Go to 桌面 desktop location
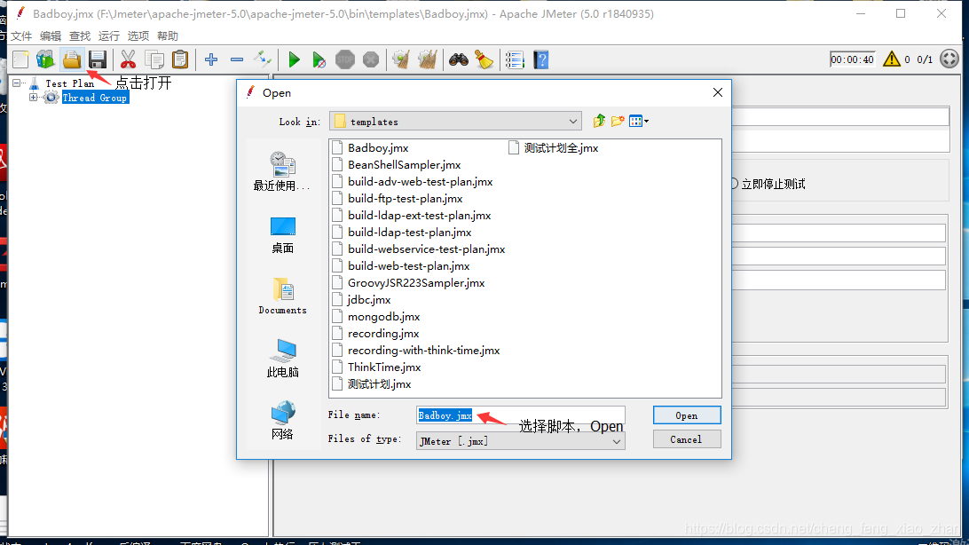 coord(282,235)
